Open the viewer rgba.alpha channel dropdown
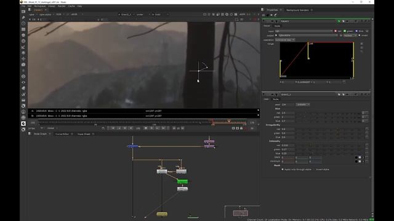This screenshot has width=394, height=221. point(47,14)
